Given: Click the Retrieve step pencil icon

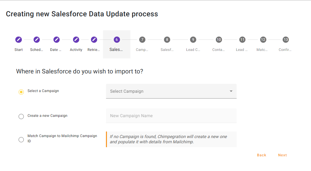Looking at the screenshot, I should [x=94, y=39].
